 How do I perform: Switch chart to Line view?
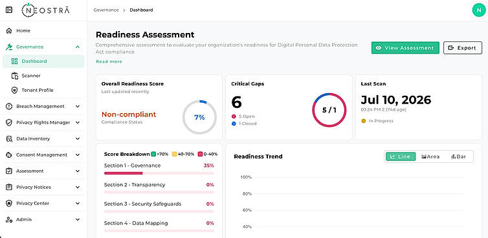point(401,157)
